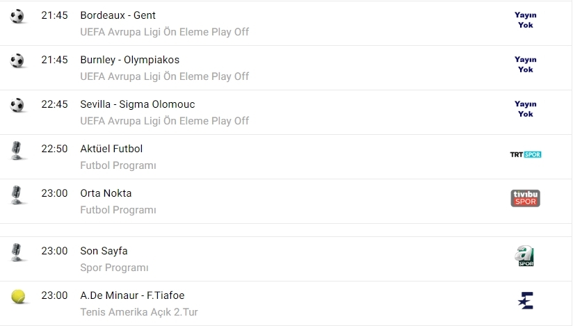
Task: Open the Burnley - Olympiakos match
Action: 130,60
